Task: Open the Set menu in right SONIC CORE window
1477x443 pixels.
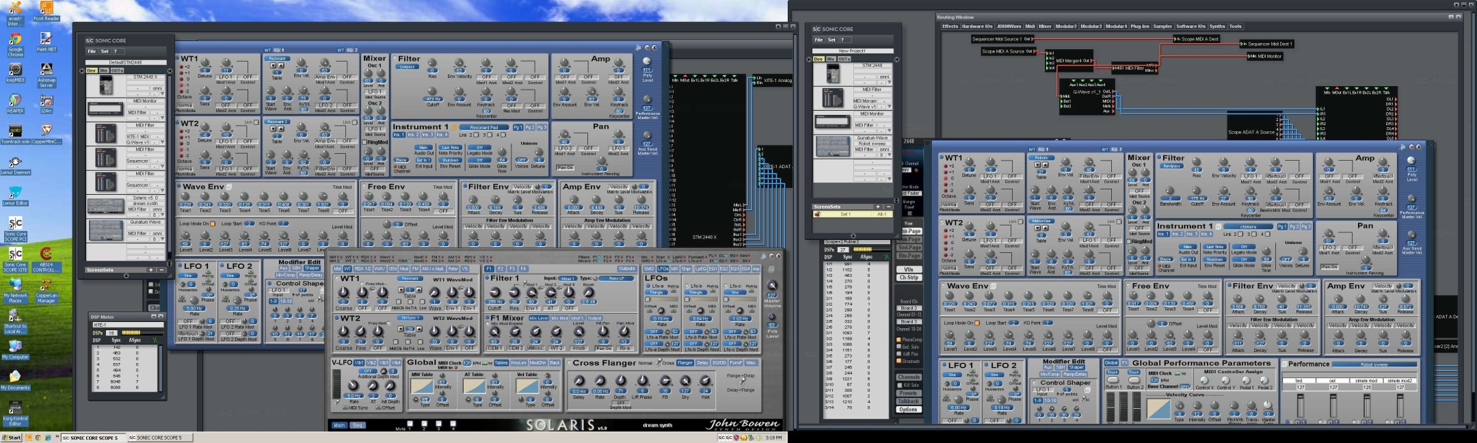Action: 831,40
